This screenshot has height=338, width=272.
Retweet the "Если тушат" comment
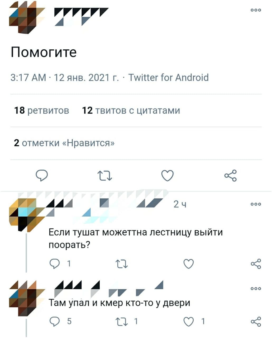122,264
